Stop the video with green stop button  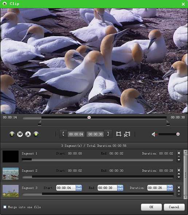[x=36, y=134]
